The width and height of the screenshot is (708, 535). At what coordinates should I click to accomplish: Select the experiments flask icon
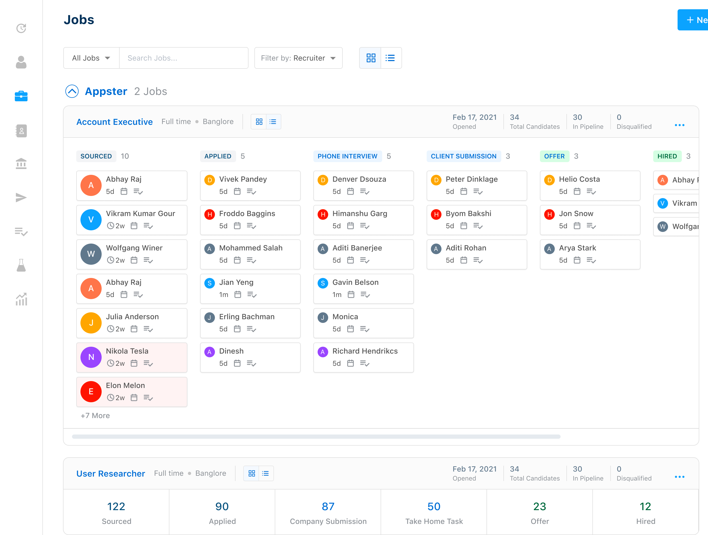[x=21, y=266]
